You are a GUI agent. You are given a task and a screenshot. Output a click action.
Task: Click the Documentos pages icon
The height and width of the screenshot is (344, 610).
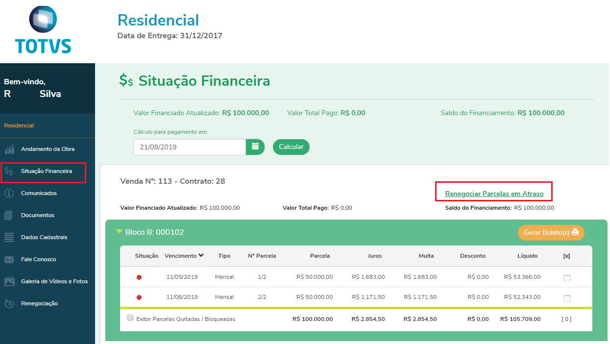(x=9, y=215)
